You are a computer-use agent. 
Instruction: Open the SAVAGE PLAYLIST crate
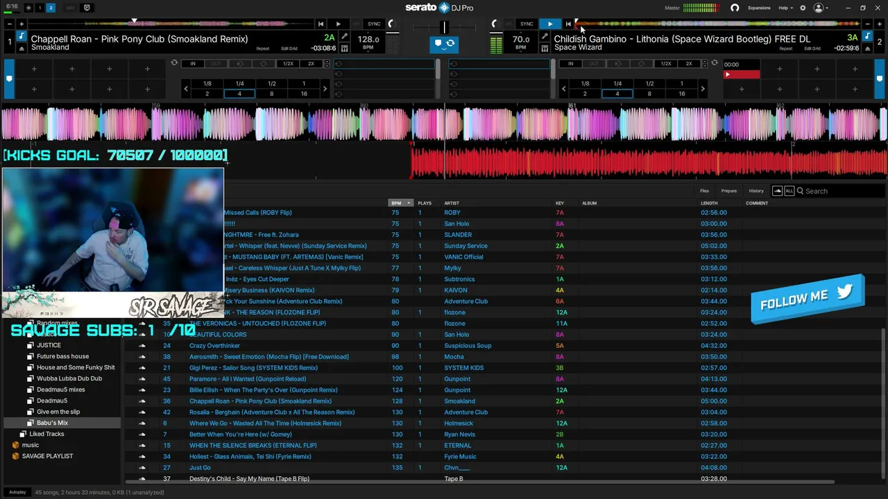click(47, 456)
